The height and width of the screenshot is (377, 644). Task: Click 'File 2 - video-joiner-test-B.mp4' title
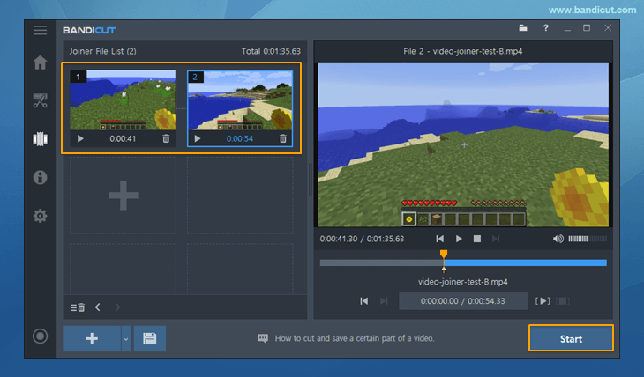463,51
